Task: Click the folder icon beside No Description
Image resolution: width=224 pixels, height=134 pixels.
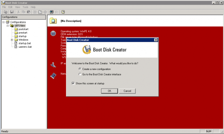Action: click(53, 21)
